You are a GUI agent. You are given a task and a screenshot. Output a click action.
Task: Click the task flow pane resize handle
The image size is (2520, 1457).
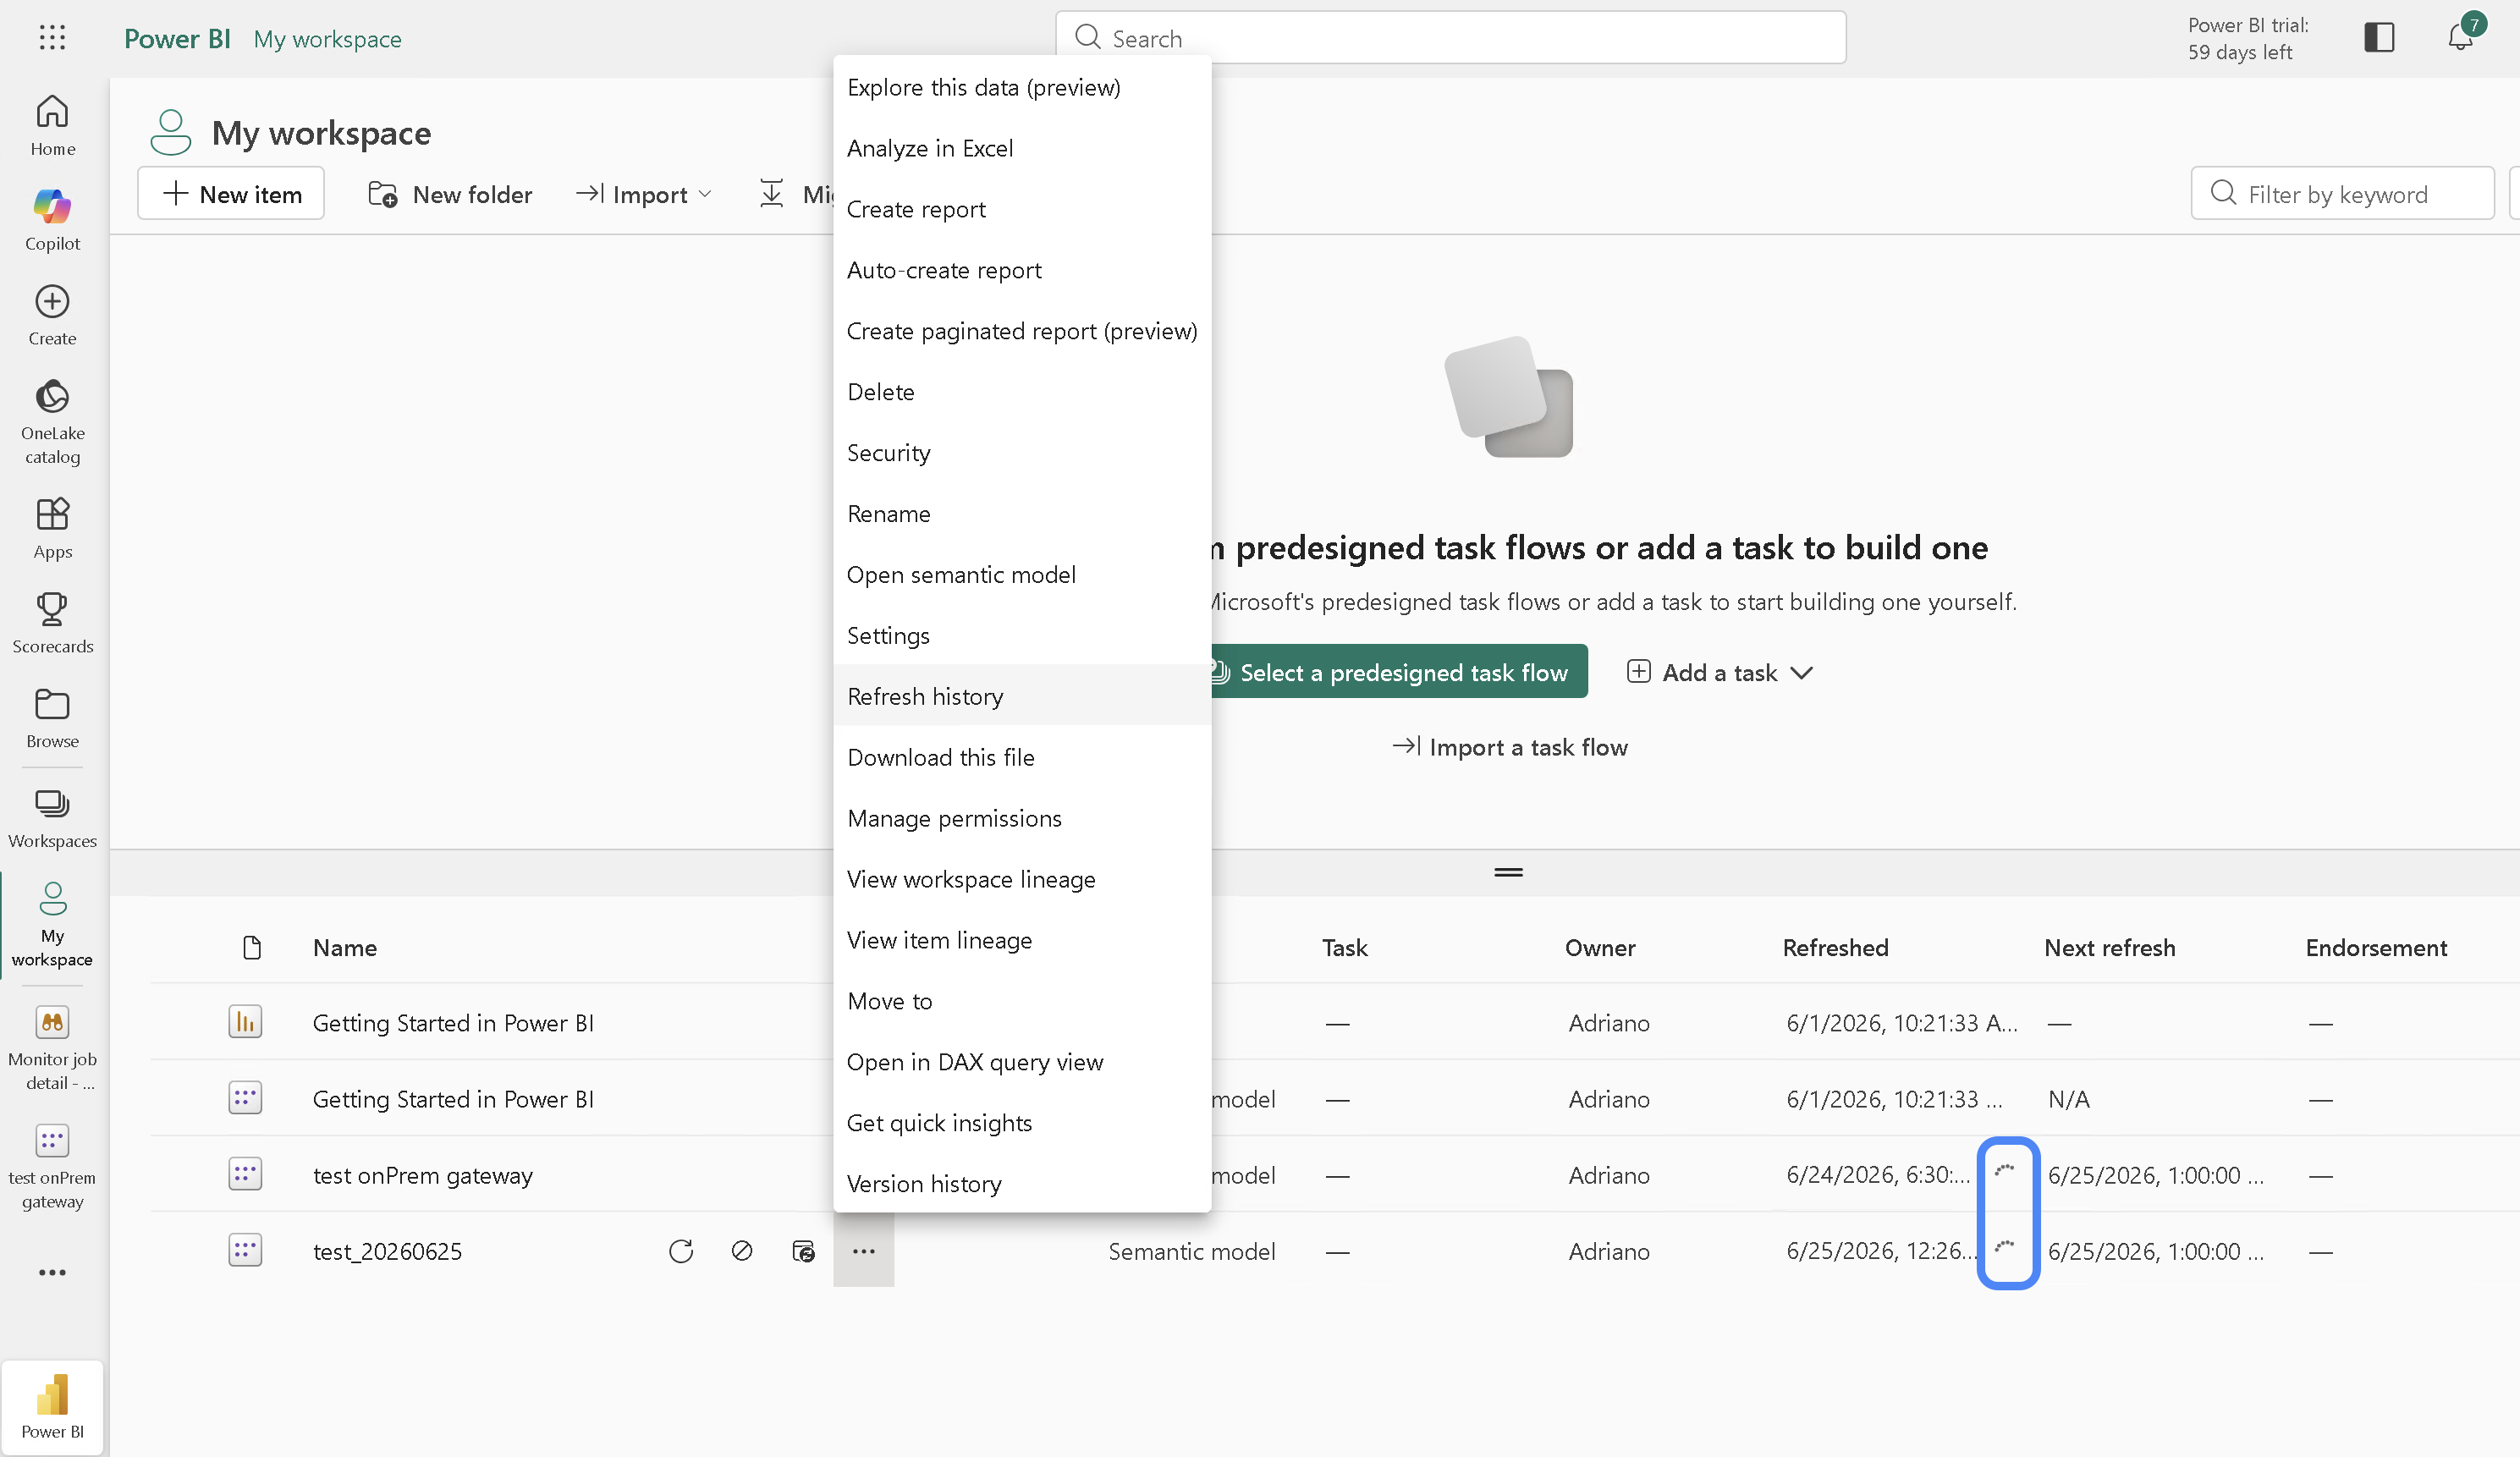[x=1508, y=872]
